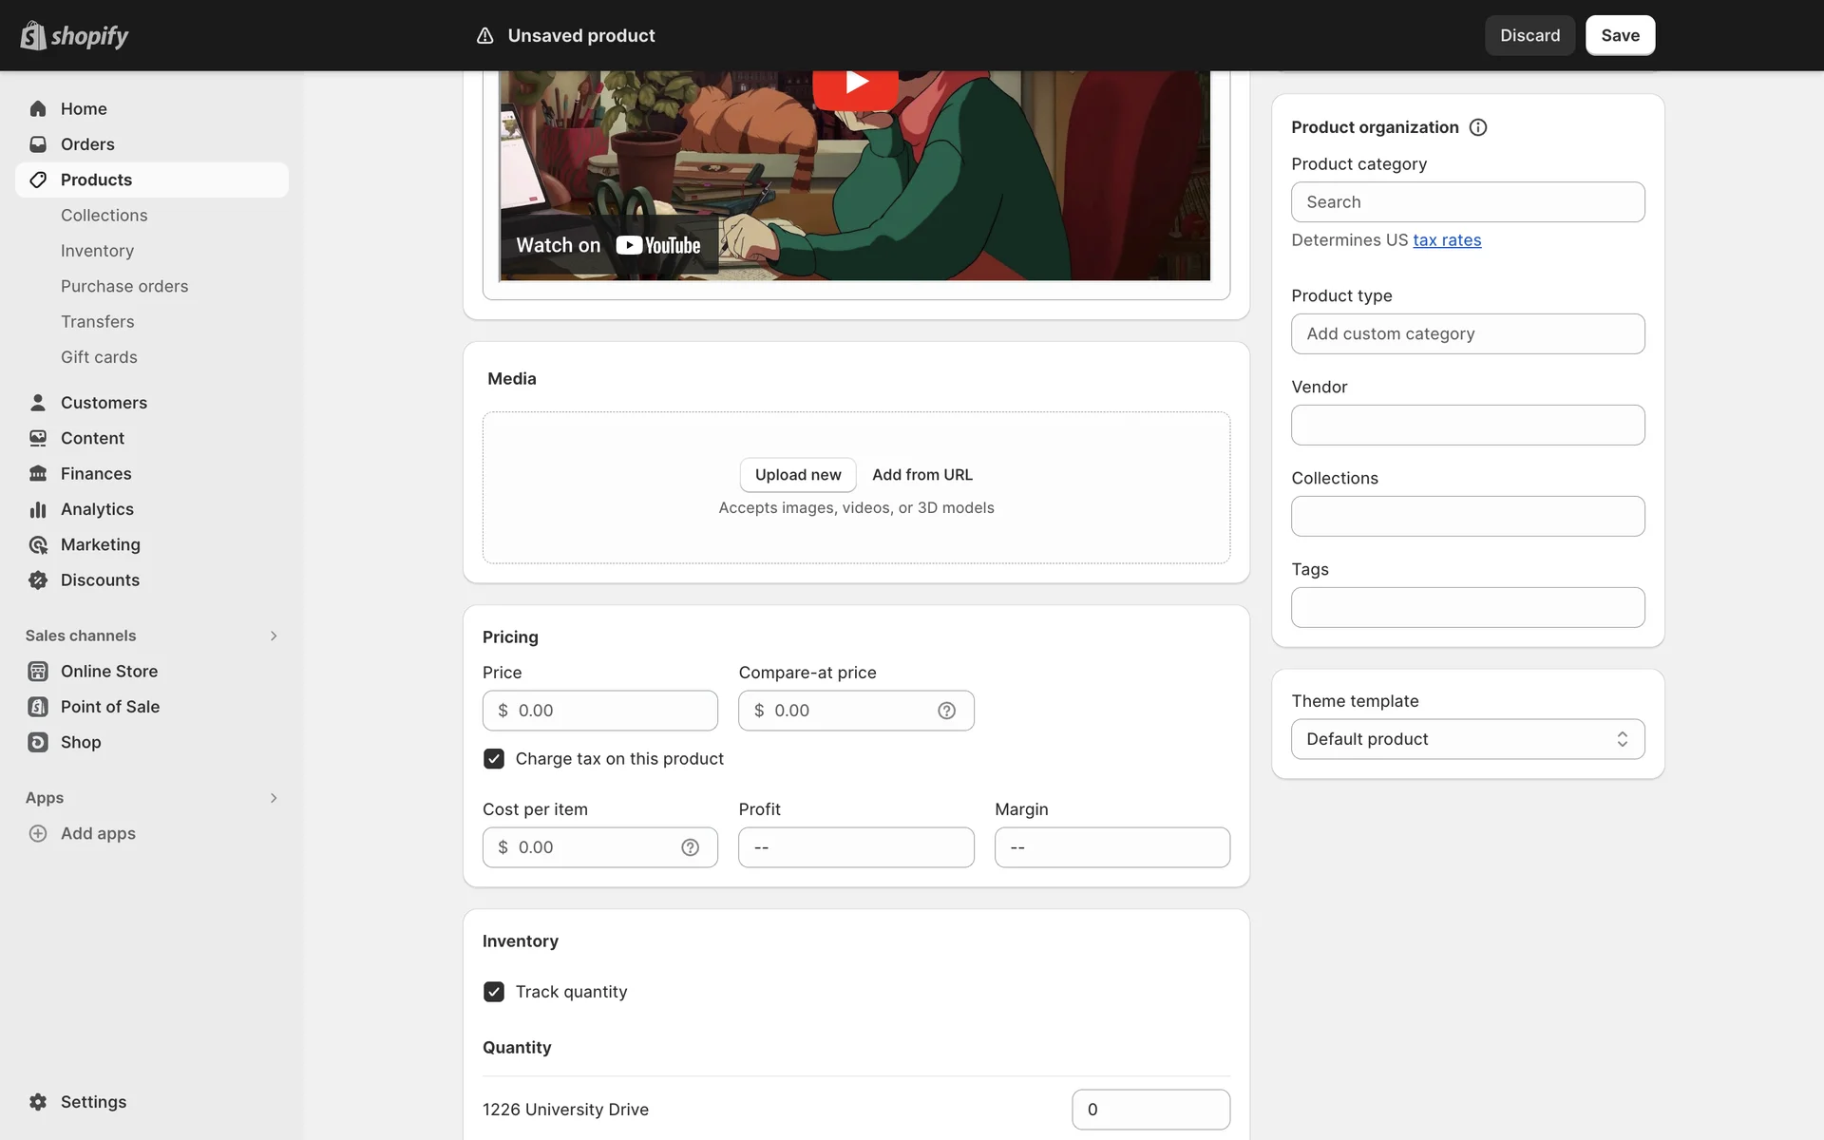The width and height of the screenshot is (1824, 1140).
Task: Click the Product organization info icon
Action: pos(1478,127)
